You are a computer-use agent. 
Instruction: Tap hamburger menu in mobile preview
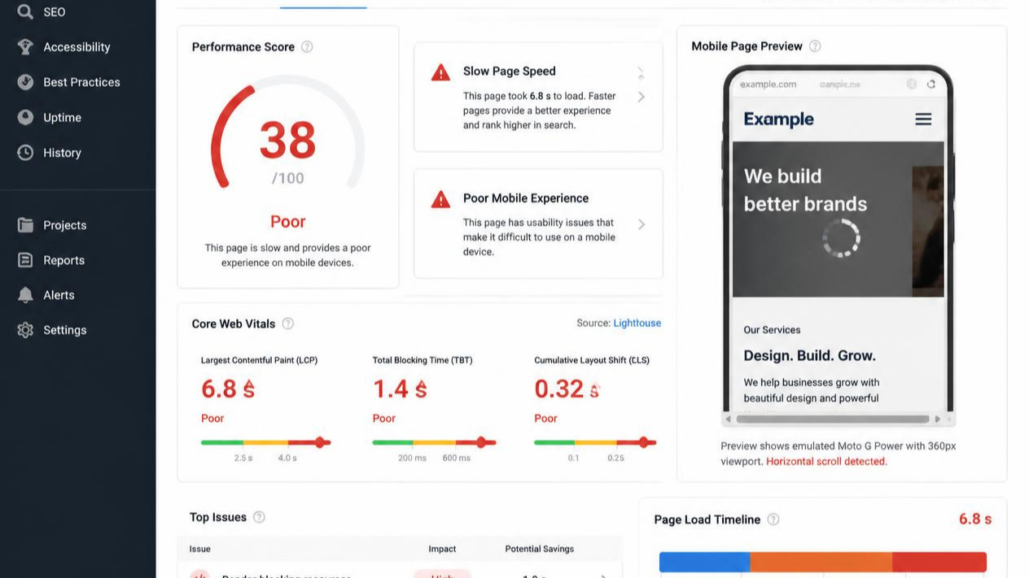(x=923, y=120)
